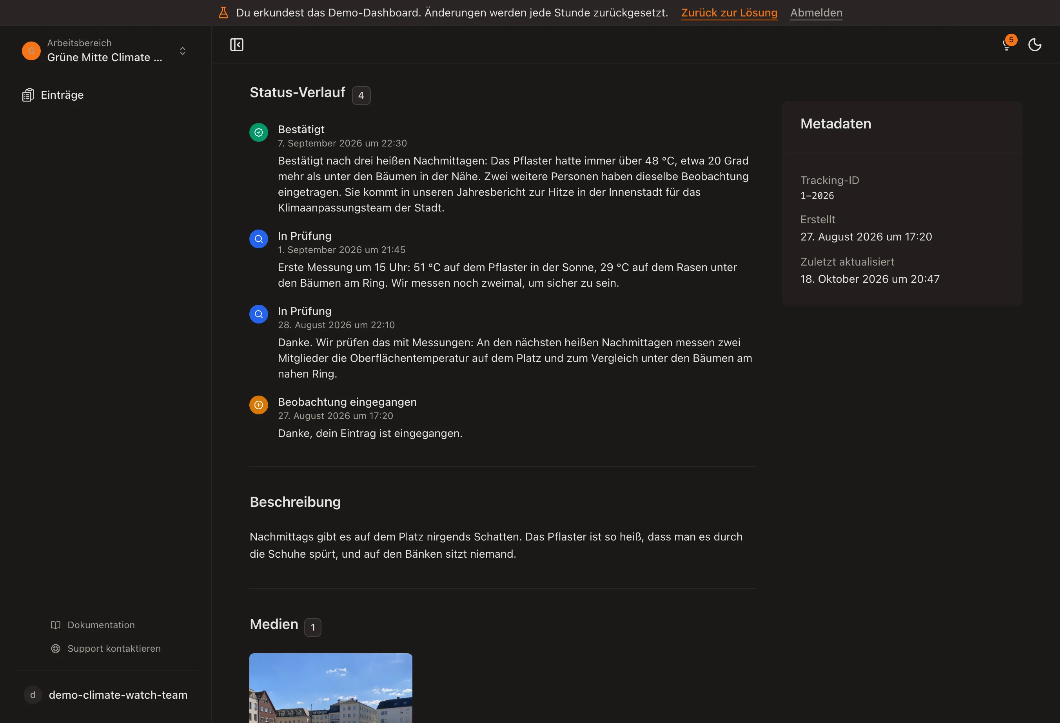The width and height of the screenshot is (1060, 723).
Task: Click timestamp 1. September 2026 um 21:45
Action: [341, 250]
